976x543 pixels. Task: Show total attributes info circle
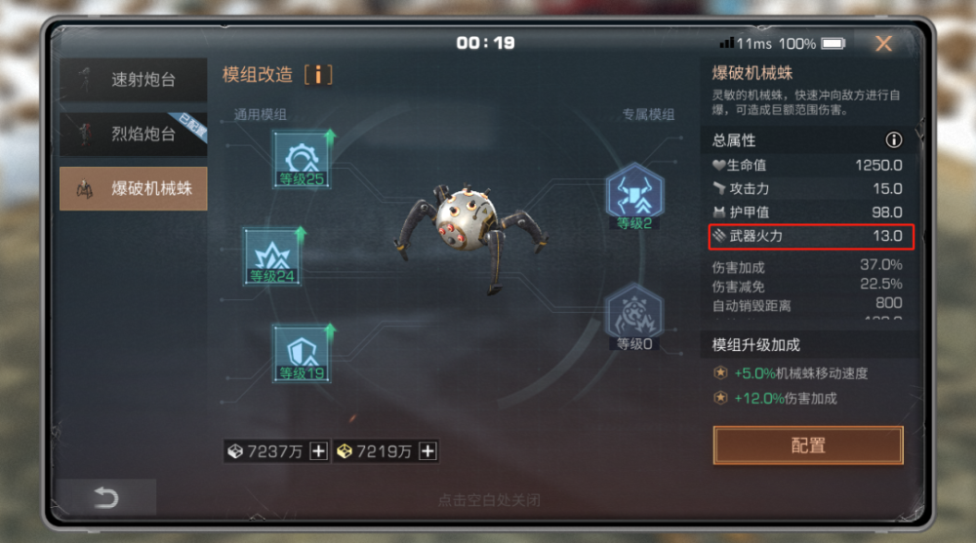894,140
